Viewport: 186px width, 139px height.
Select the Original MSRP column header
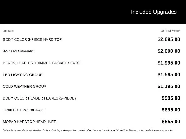point(170,31)
